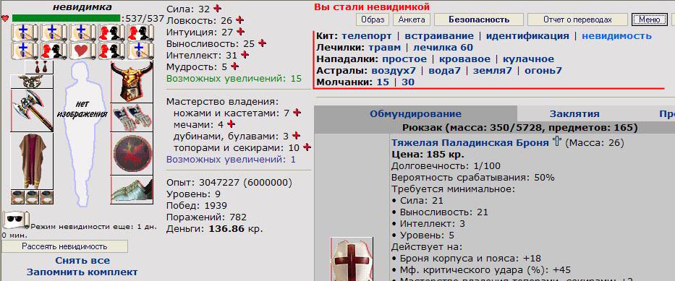
Task: Click the last scroll in the bottom row
Action: tap(140, 51)
